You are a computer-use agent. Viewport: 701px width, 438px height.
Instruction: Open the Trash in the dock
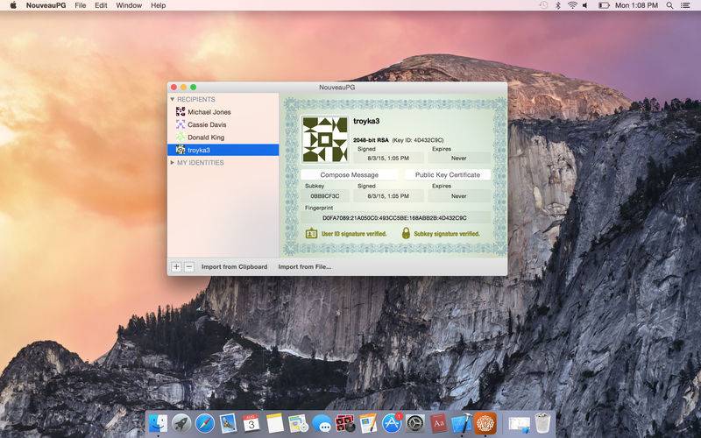pos(542,423)
